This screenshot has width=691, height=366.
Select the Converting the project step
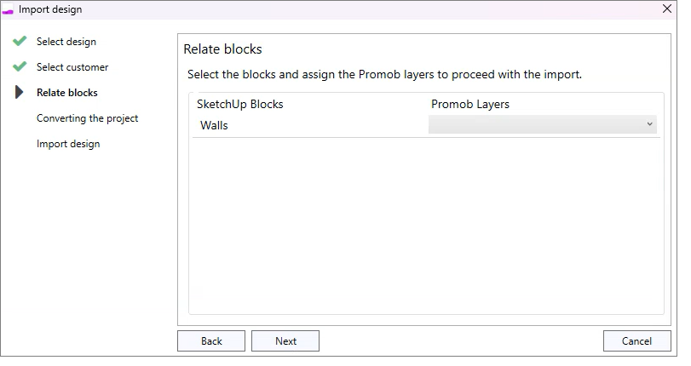coord(87,118)
